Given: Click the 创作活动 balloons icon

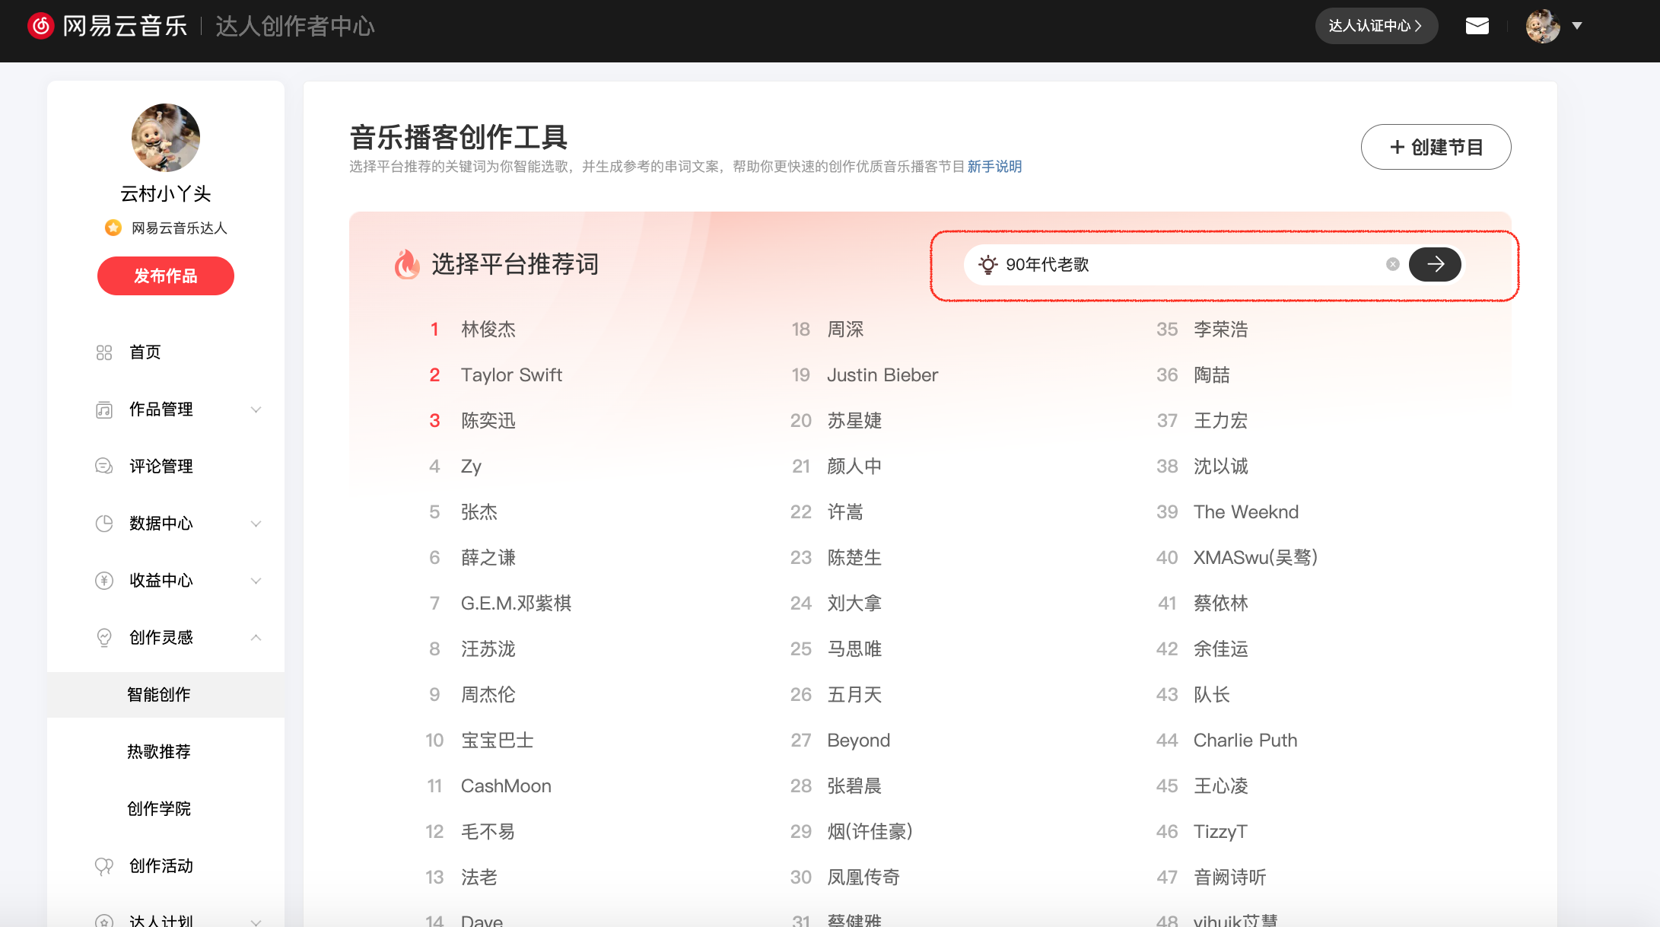Looking at the screenshot, I should (x=104, y=866).
